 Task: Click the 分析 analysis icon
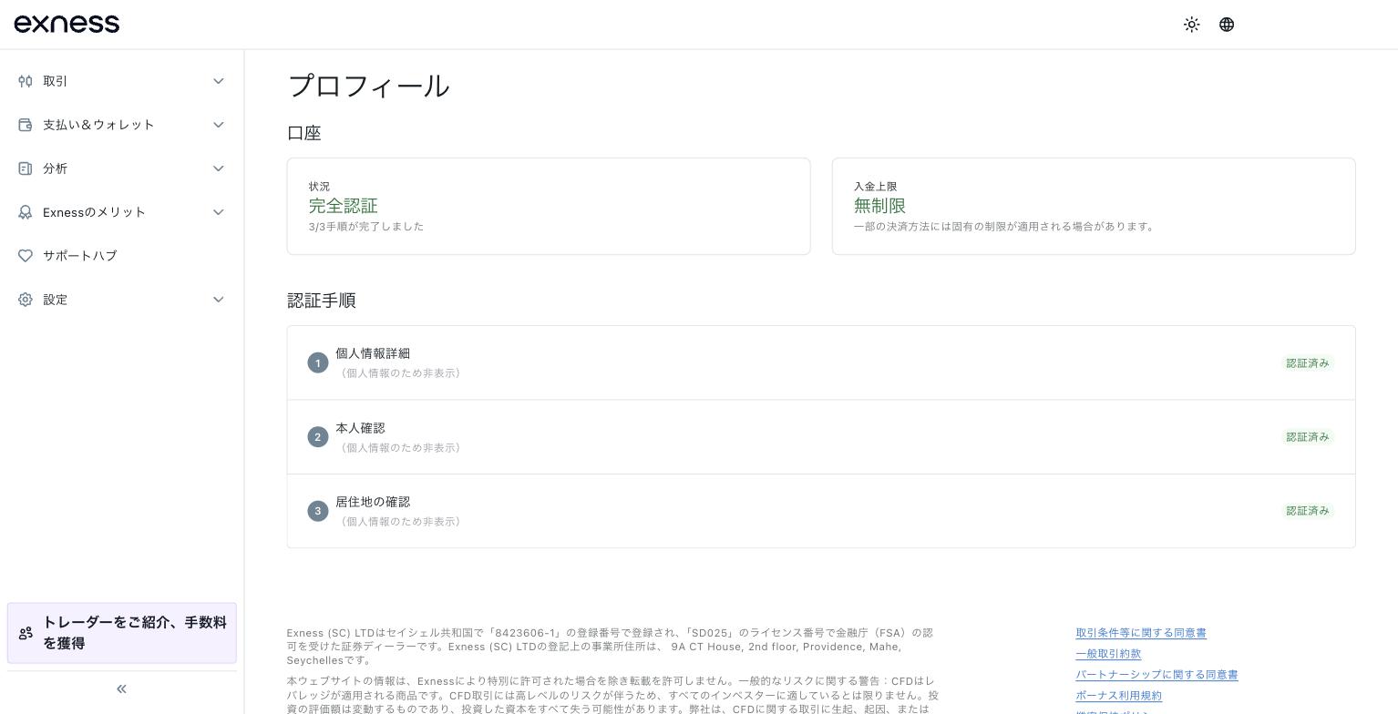pyautogui.click(x=26, y=168)
